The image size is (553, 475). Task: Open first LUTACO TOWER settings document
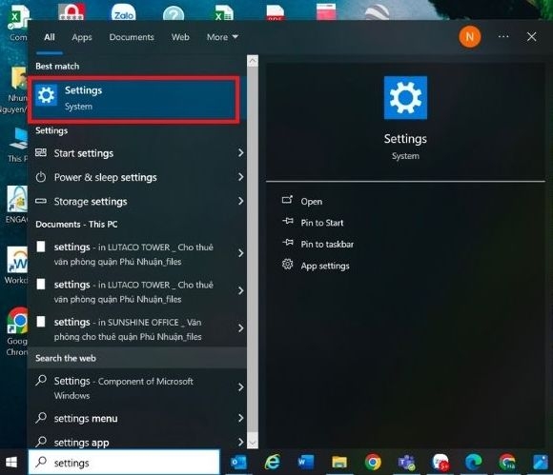coord(137,254)
